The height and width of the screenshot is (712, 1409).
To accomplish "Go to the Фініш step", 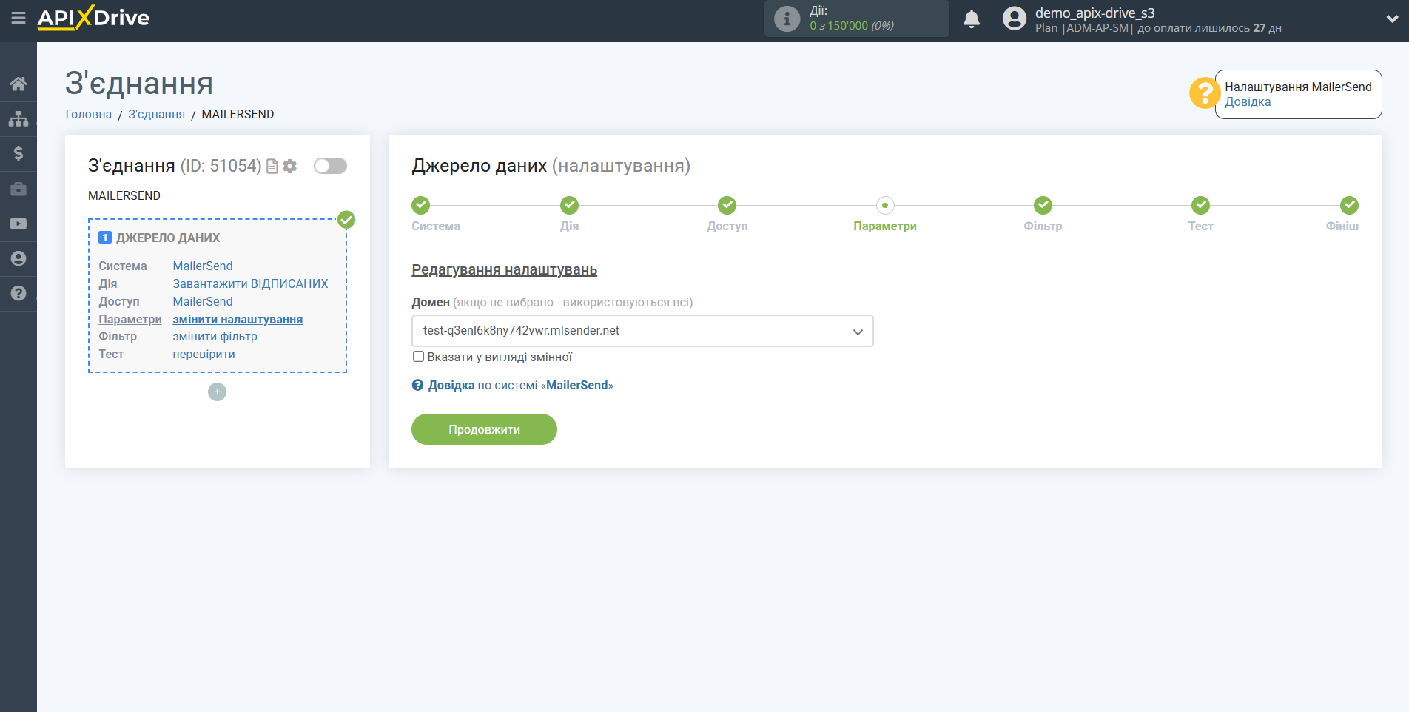I will coord(1349,205).
